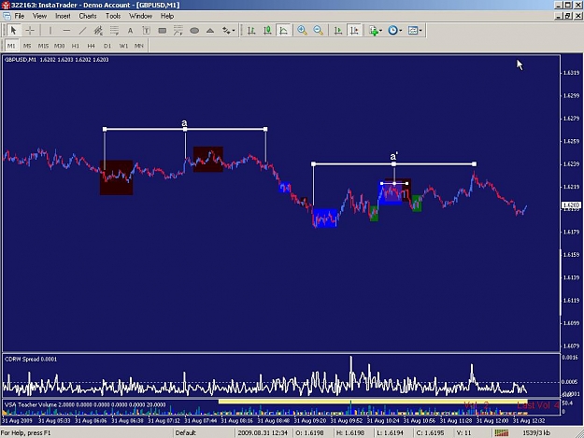Screen dimensions: 584x438
Task: Select the crosshair tool
Action: point(30,31)
